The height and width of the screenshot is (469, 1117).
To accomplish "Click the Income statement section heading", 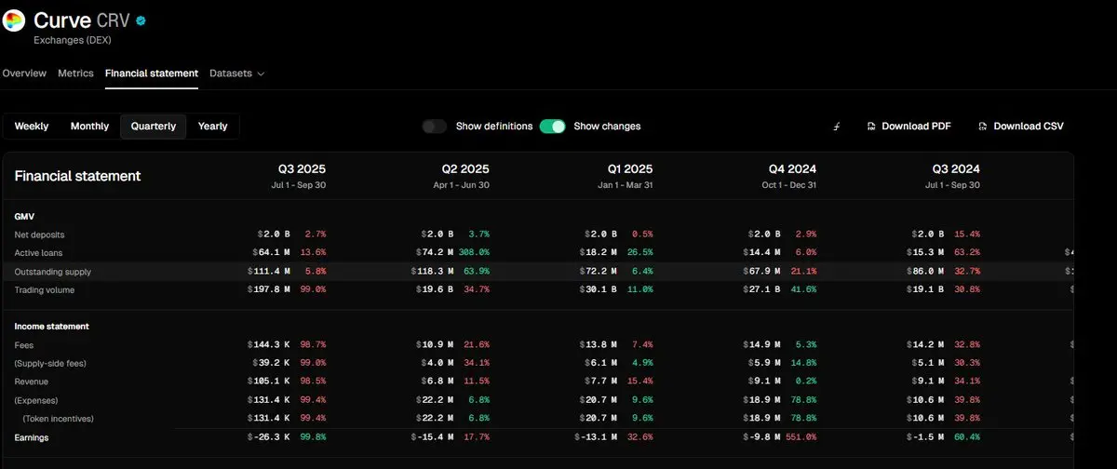I will click(x=52, y=327).
